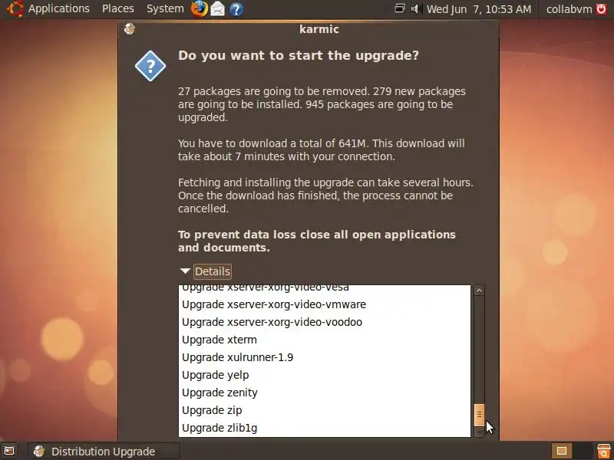The height and width of the screenshot is (460, 614).
Task: Launch Firefox from the top panel
Action: tap(199, 8)
